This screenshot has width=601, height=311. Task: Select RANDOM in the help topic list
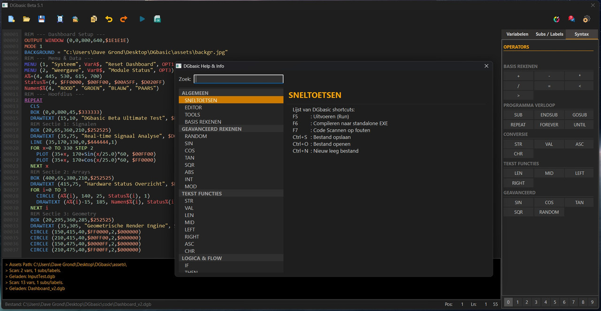(x=231, y=136)
